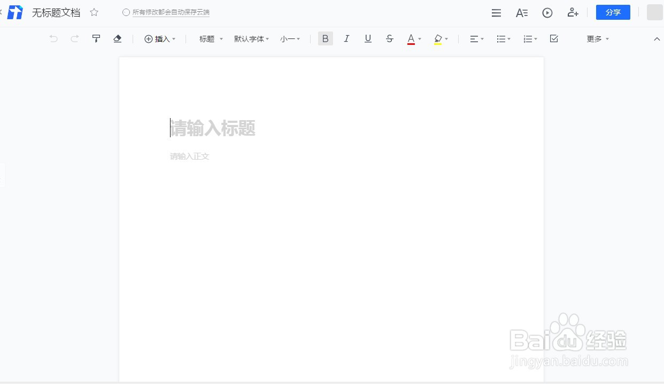Open the highlight color picker arrow

coord(446,39)
